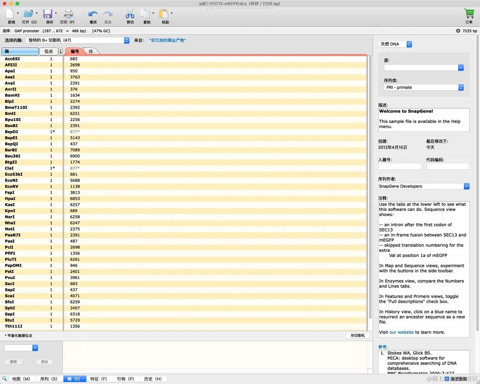
Task: Open the "our website" link
Action: point(402,332)
